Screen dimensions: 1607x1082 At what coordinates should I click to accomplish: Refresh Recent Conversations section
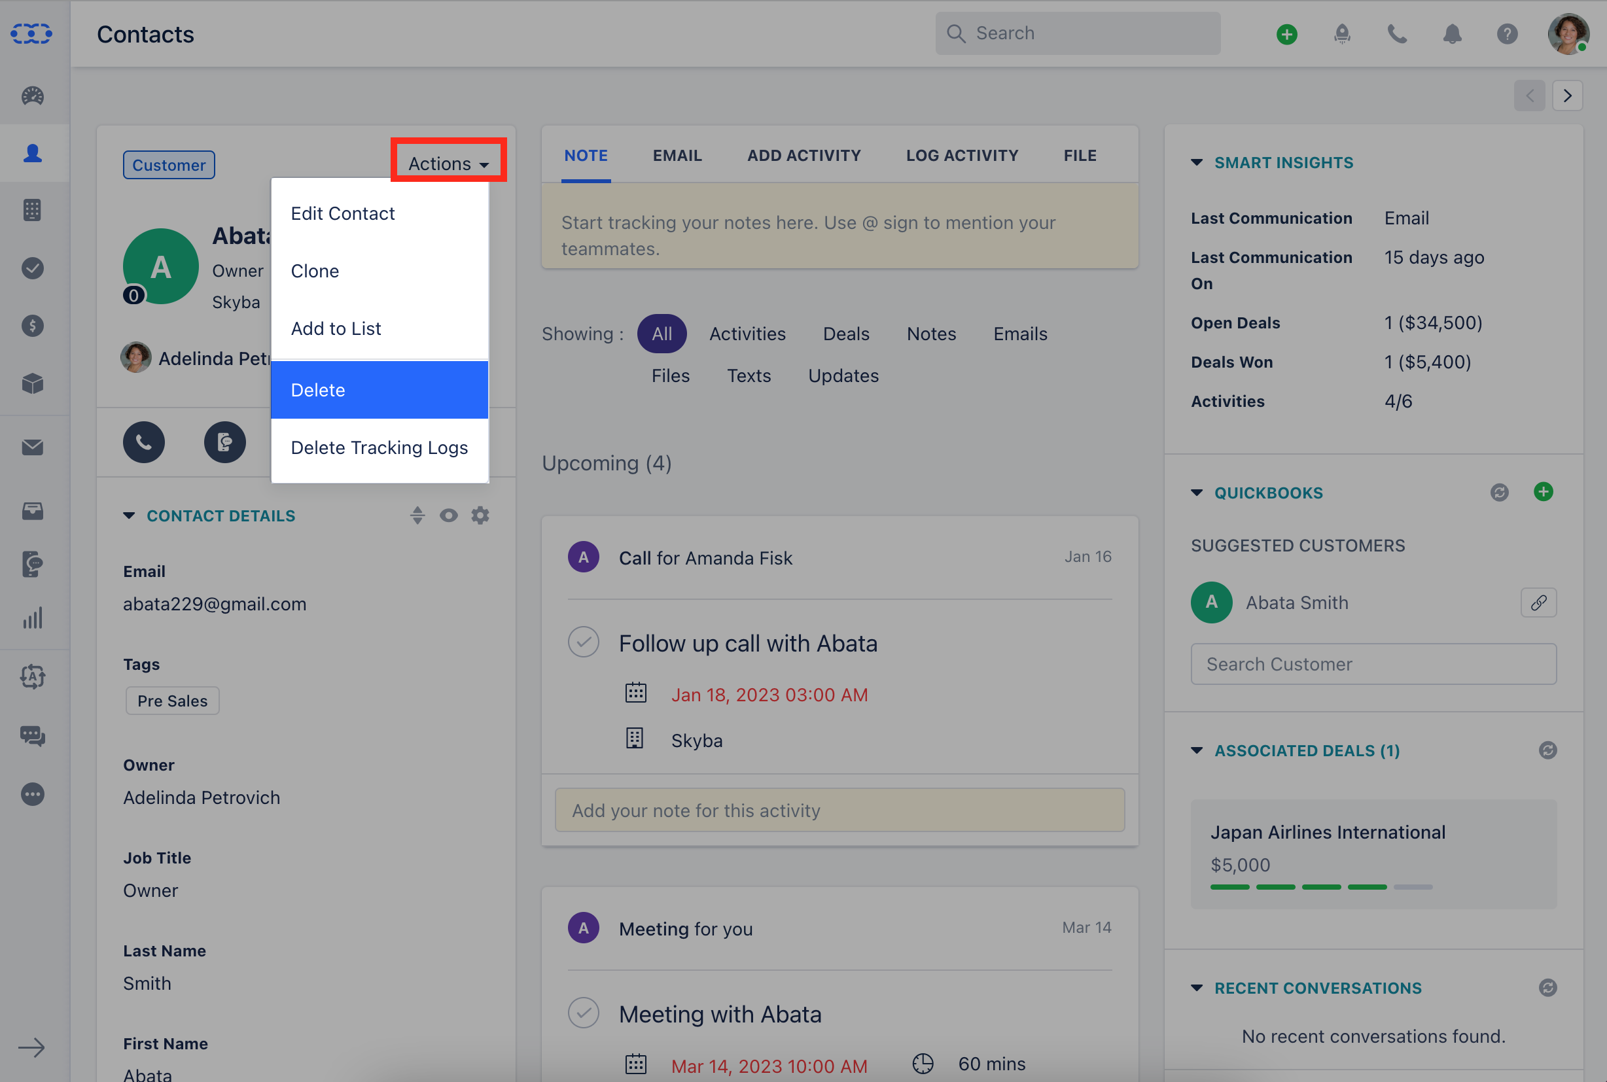pos(1547,987)
